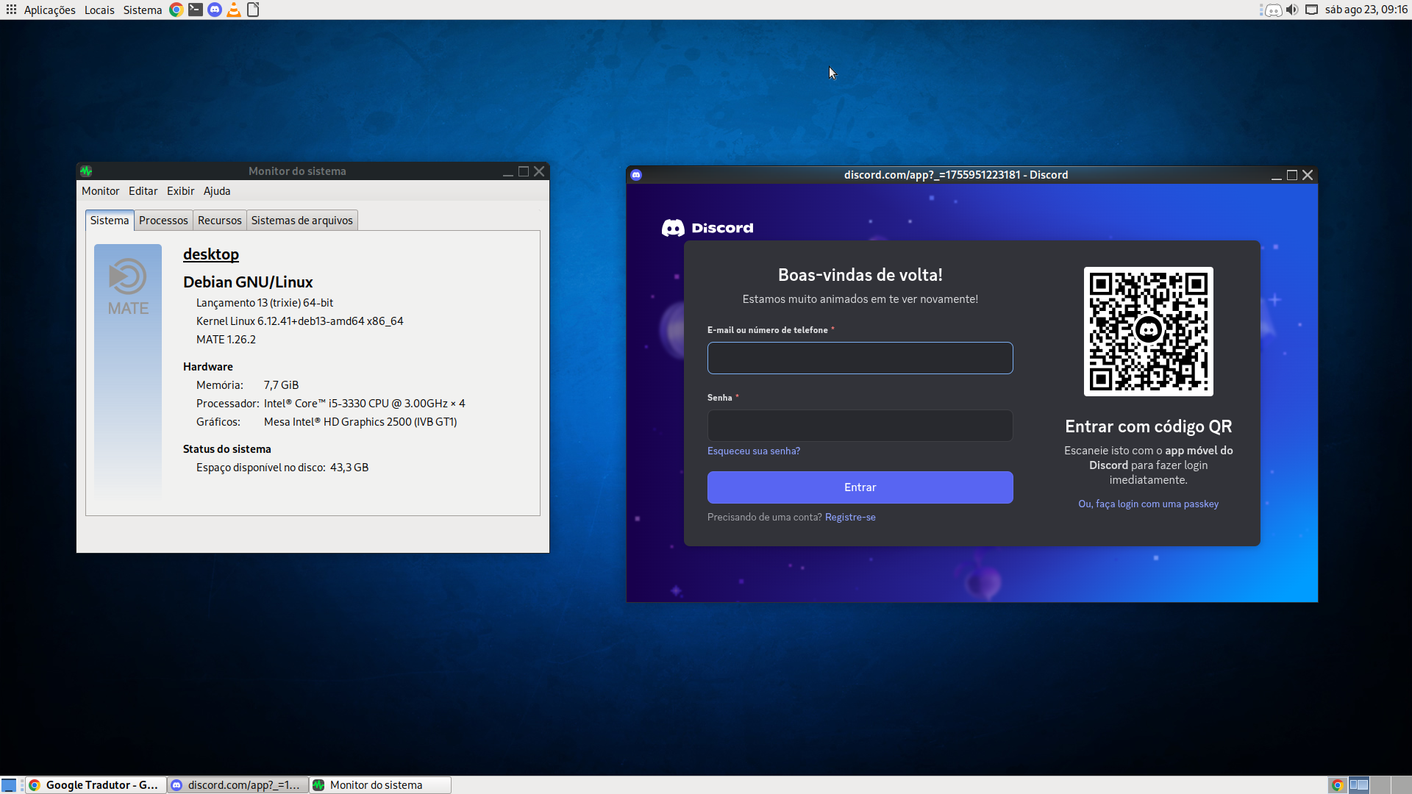The height and width of the screenshot is (794, 1412).
Task: Click the desktop hostname heading
Action: click(x=211, y=254)
